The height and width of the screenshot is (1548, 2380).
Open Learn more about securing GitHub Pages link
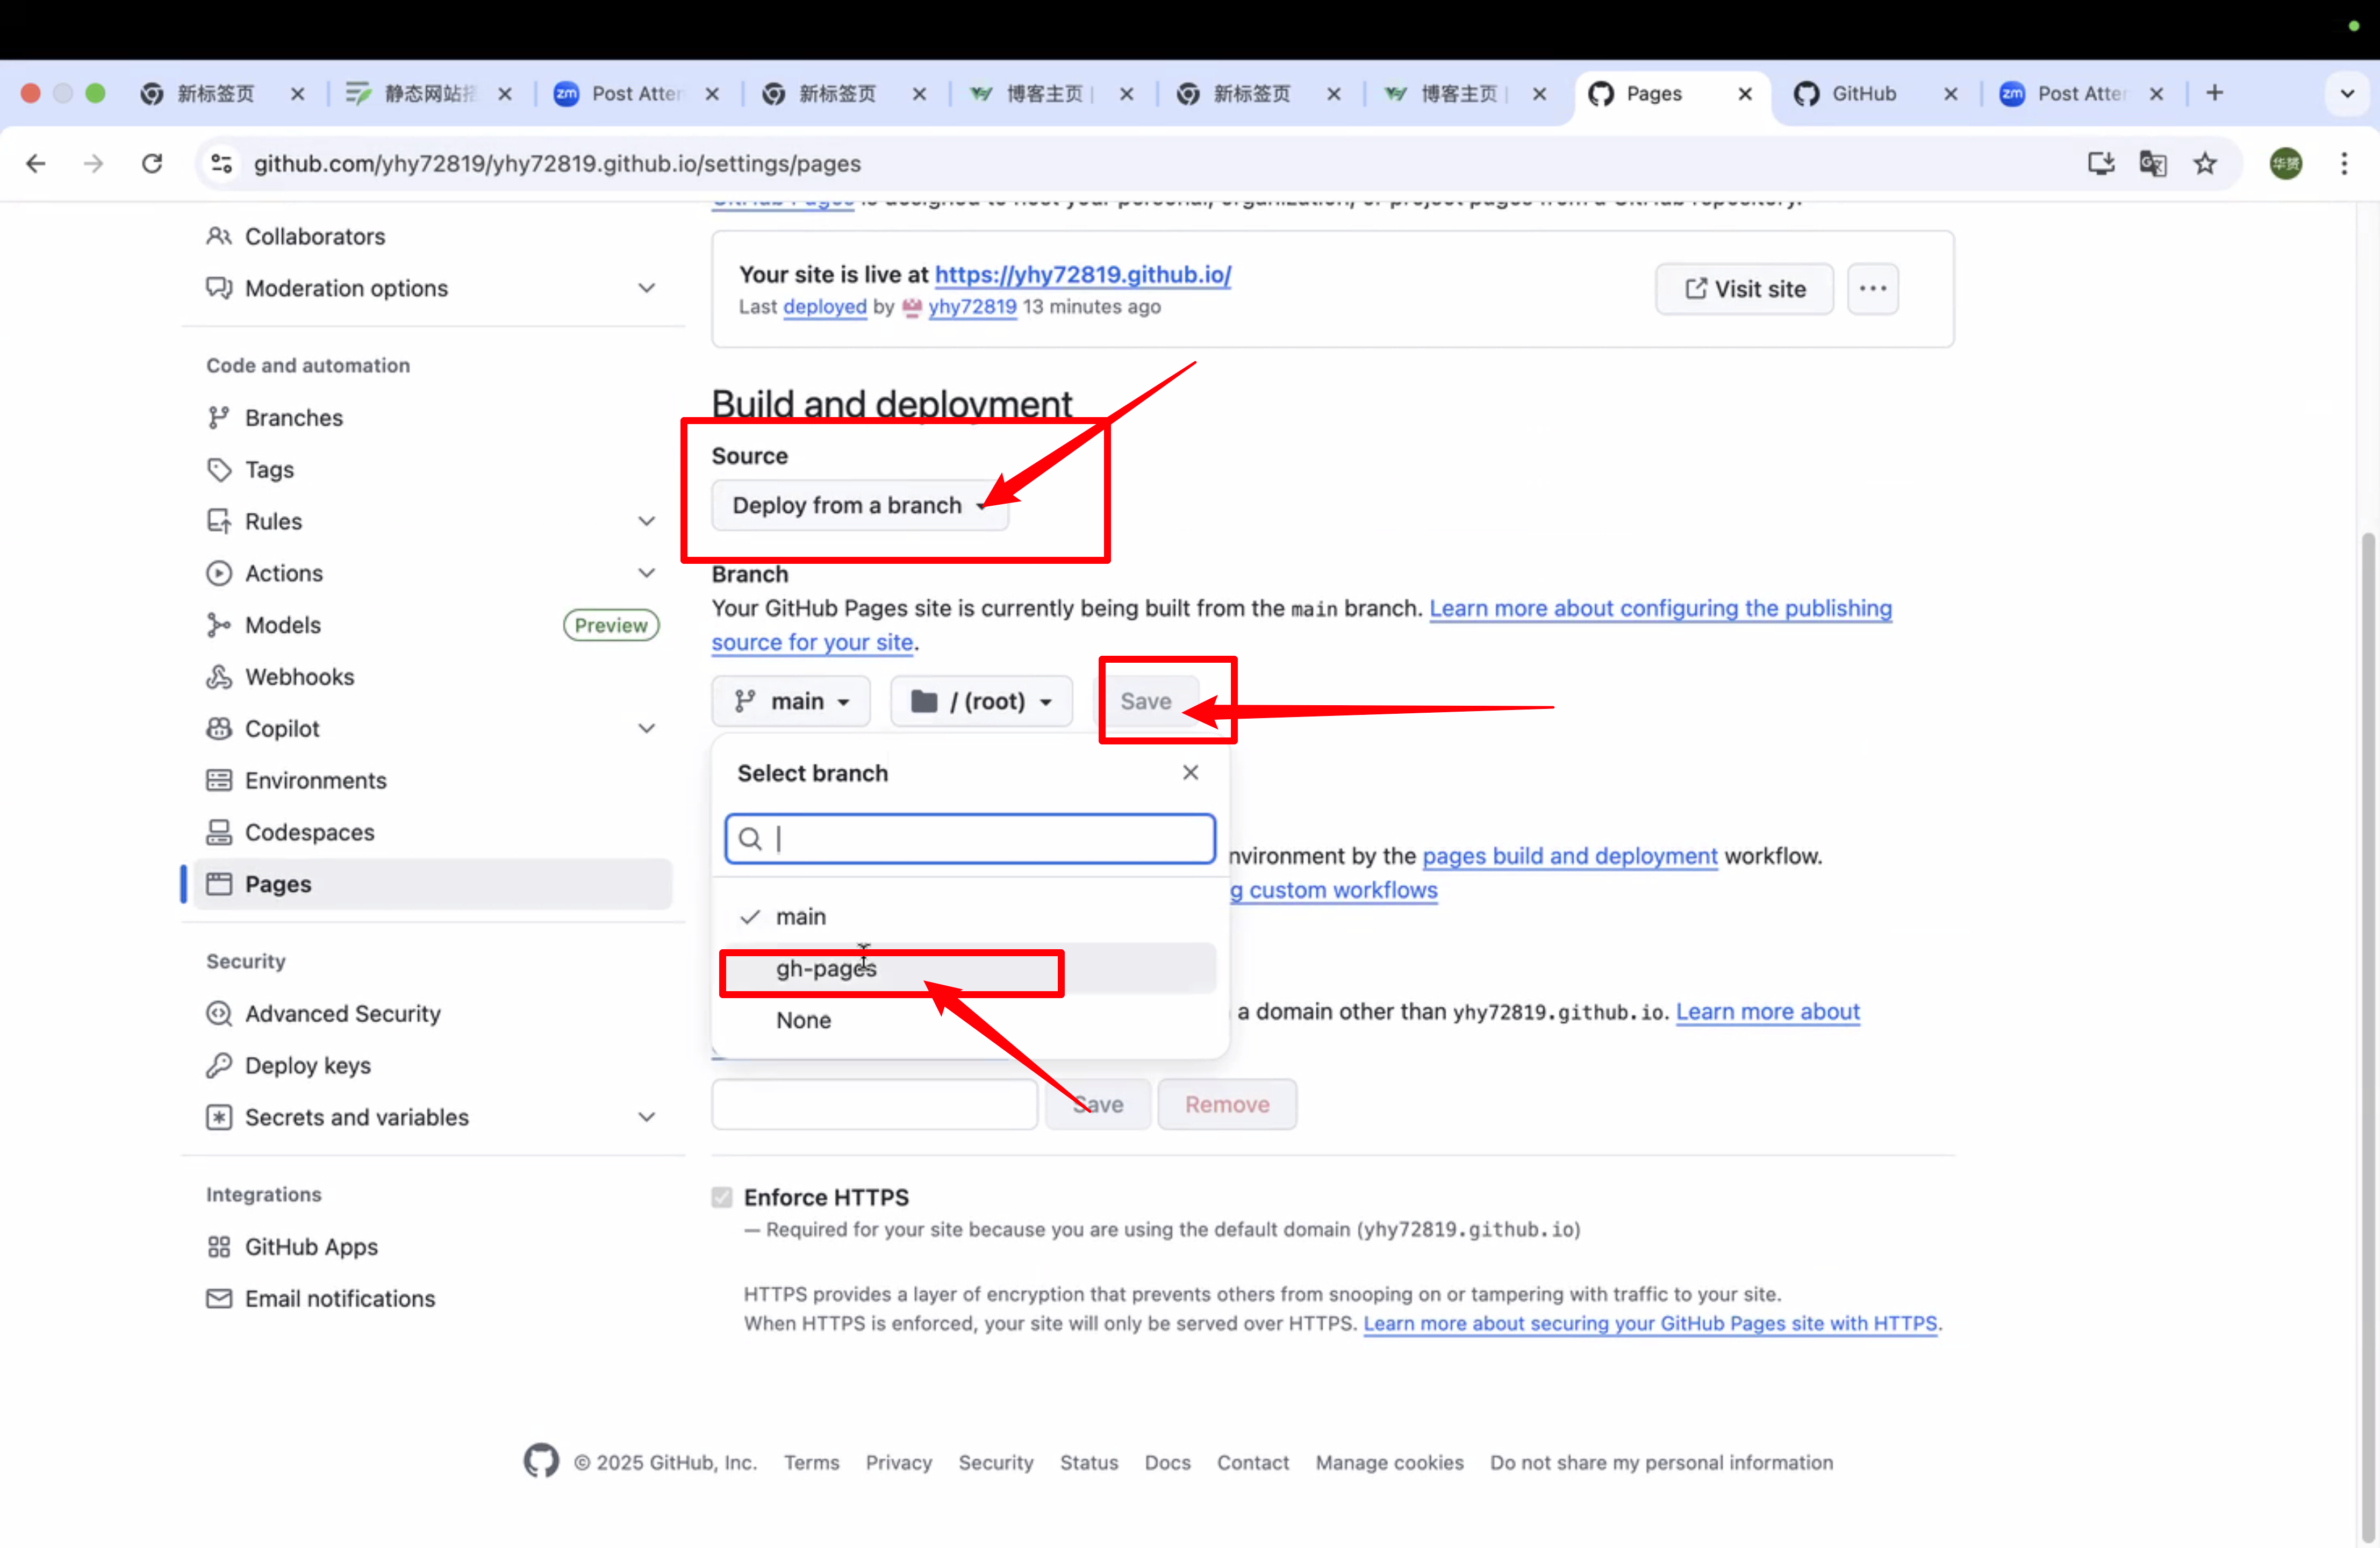(1650, 1323)
